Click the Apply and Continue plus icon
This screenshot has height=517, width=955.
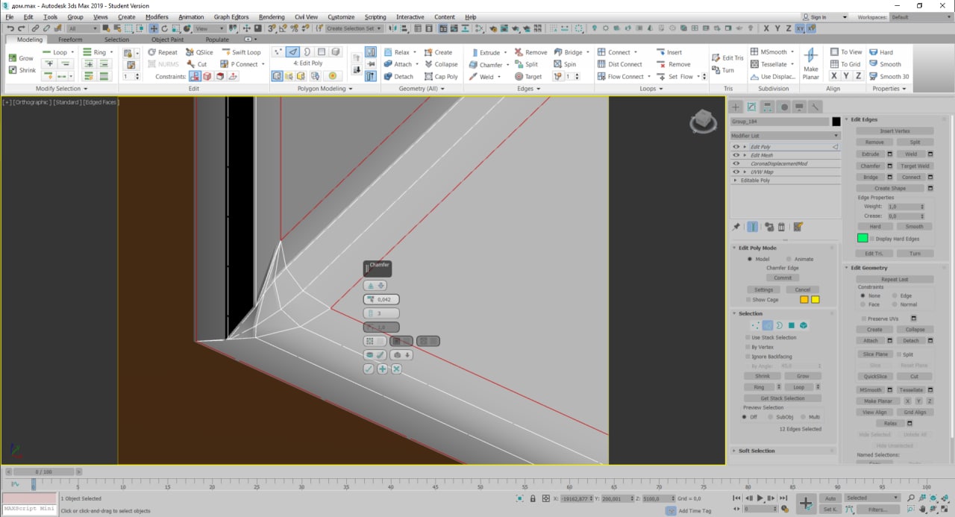tap(382, 369)
